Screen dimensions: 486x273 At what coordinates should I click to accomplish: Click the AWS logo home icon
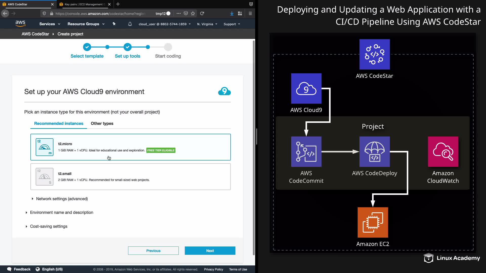click(x=20, y=24)
